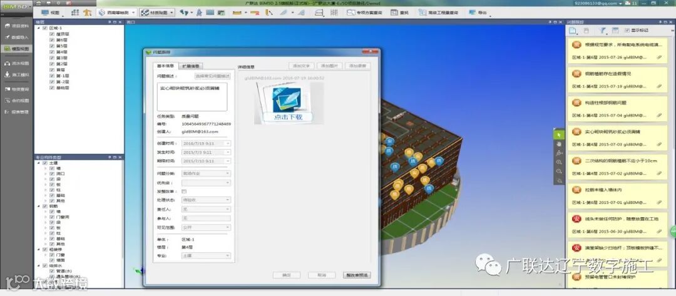
Task: Click 查找 in the toolbar
Action: tap(399, 13)
